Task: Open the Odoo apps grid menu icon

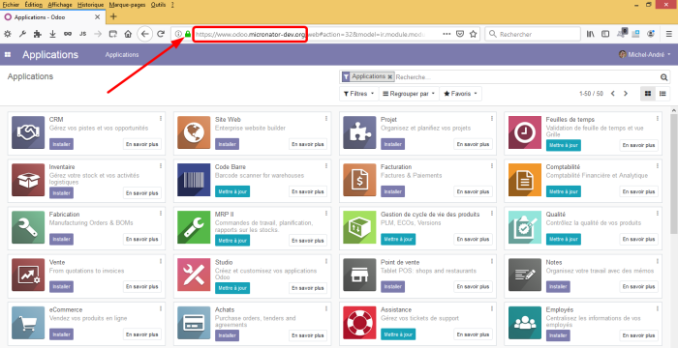Action: 8,55
